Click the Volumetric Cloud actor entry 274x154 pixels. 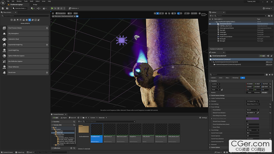coord(25,39)
